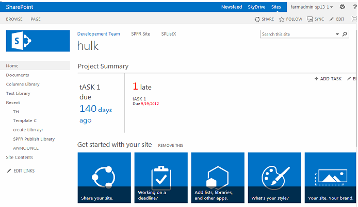Screen dimensions: 358x207
Task: Open the What's your style tile
Action: [x=274, y=178]
